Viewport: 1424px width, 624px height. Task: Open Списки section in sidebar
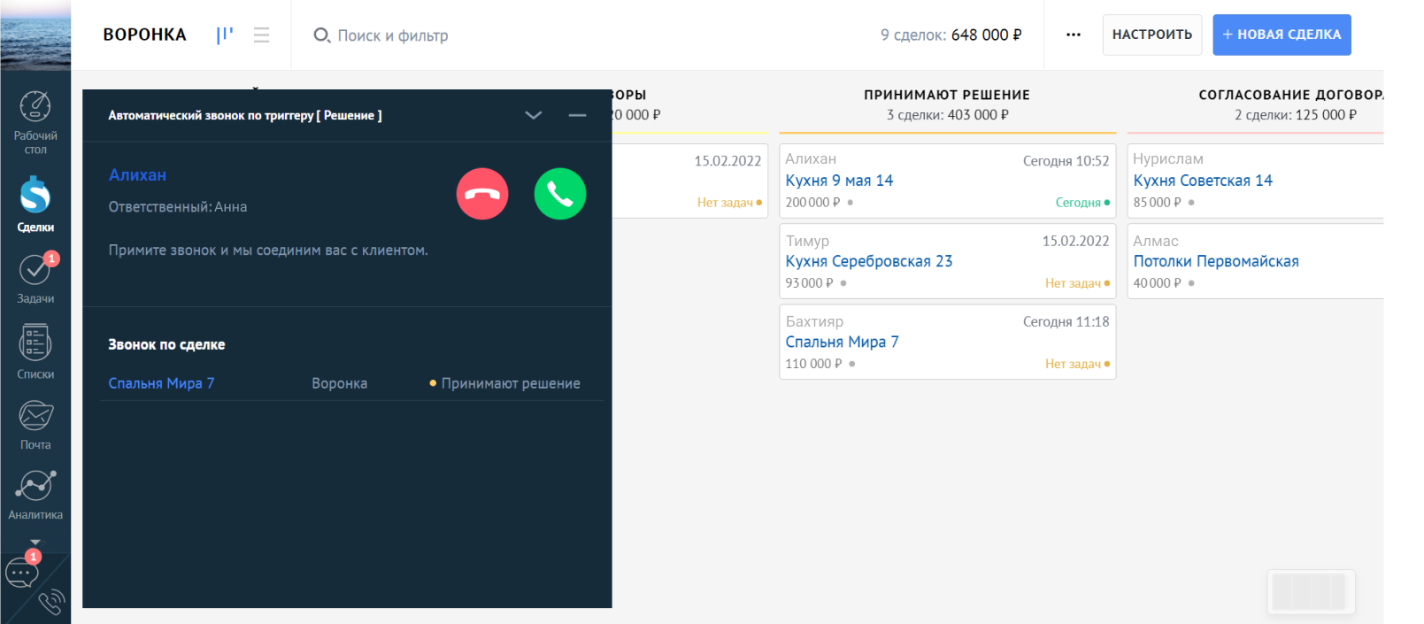[x=35, y=351]
